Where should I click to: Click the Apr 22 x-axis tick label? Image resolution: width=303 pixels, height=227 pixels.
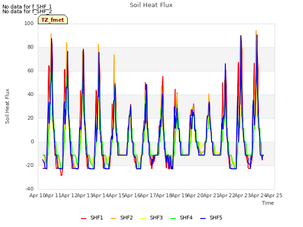click(x=227, y=195)
